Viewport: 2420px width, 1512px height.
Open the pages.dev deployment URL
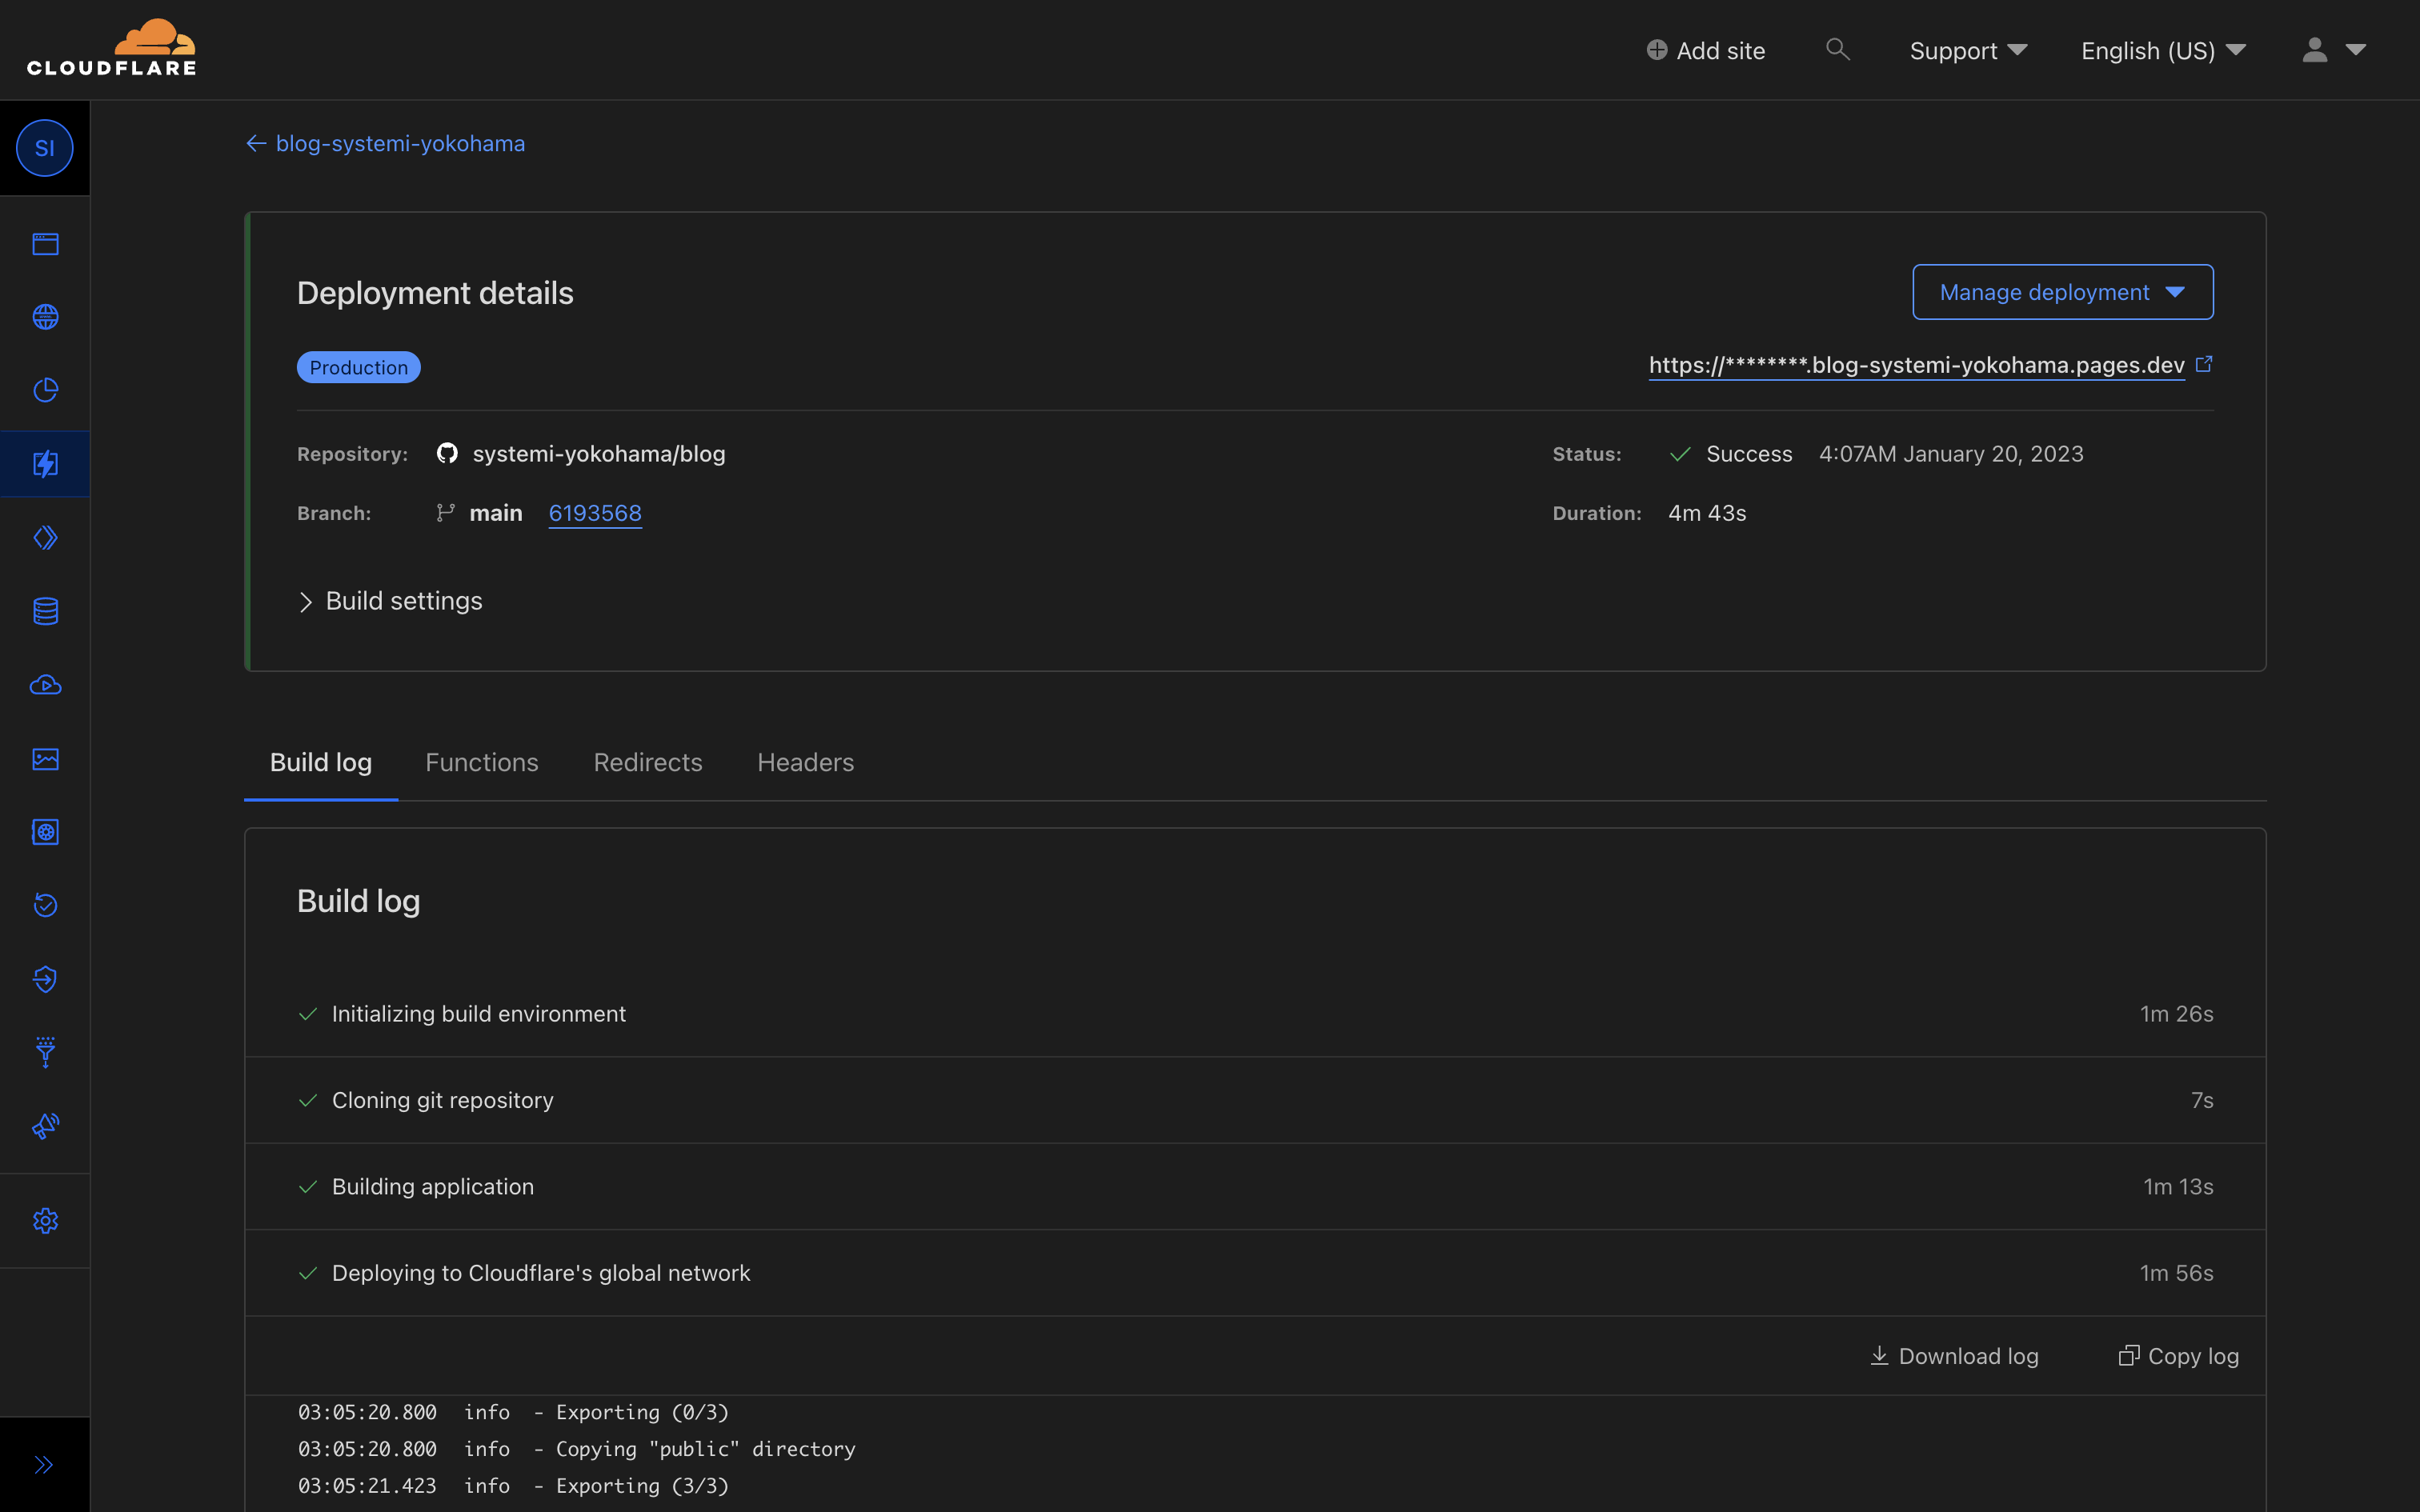point(1916,365)
